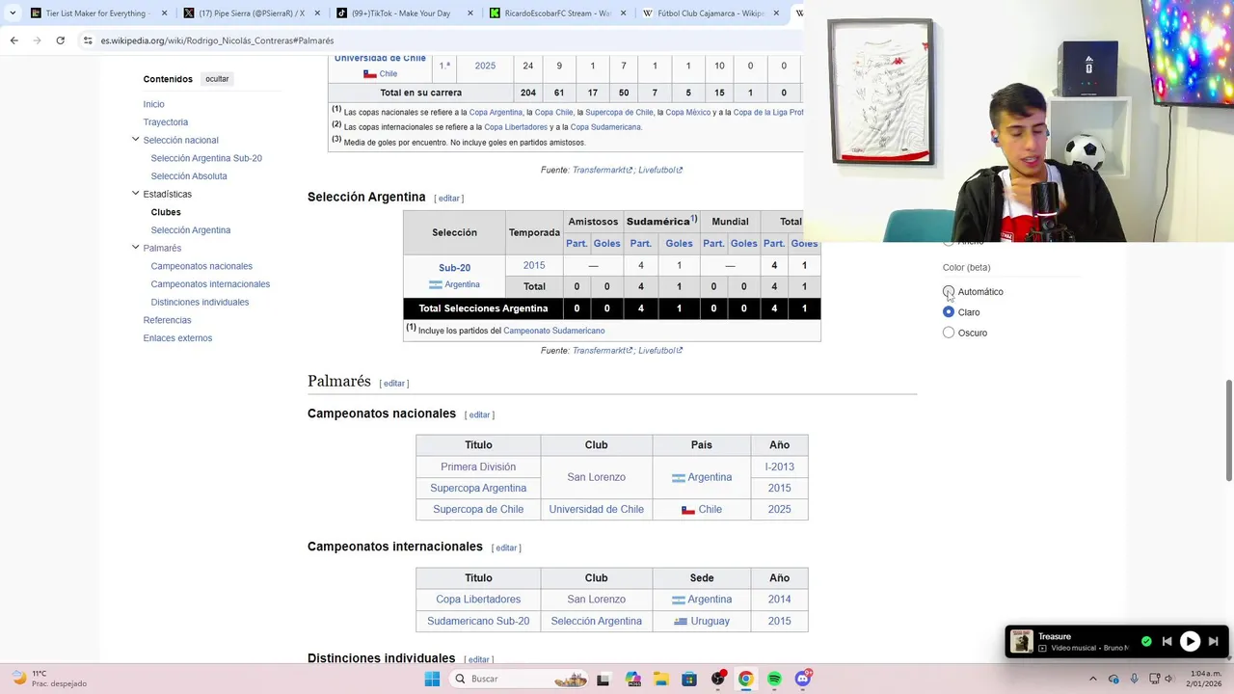The image size is (1234, 694).
Task: Click the Chile flag icon in País column
Action: (x=688, y=510)
